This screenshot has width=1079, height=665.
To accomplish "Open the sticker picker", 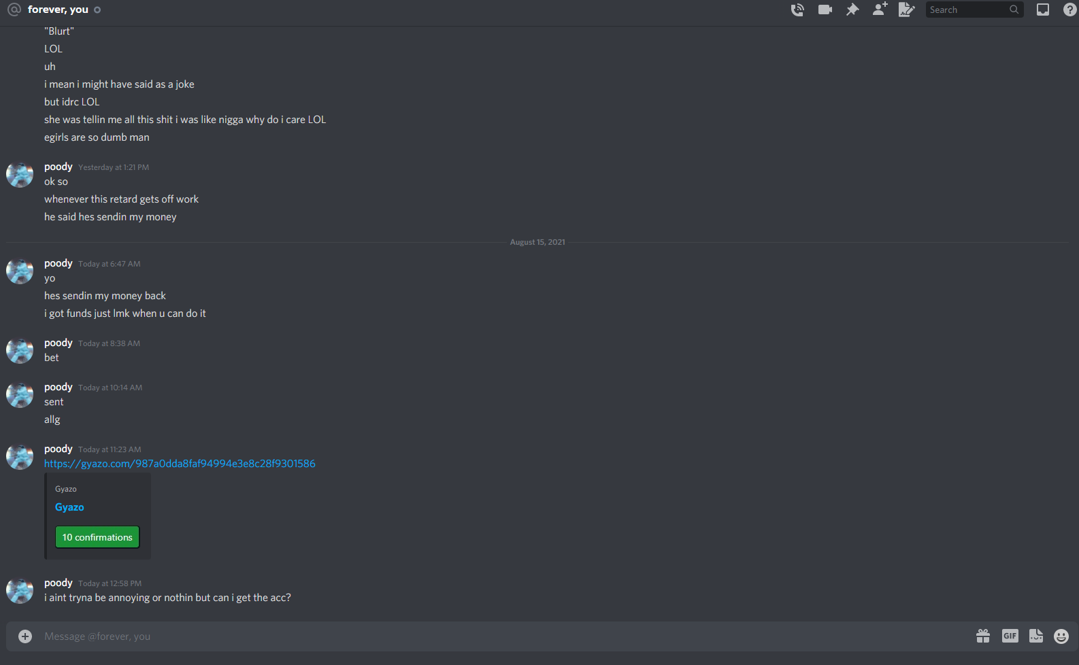I will 1036,636.
